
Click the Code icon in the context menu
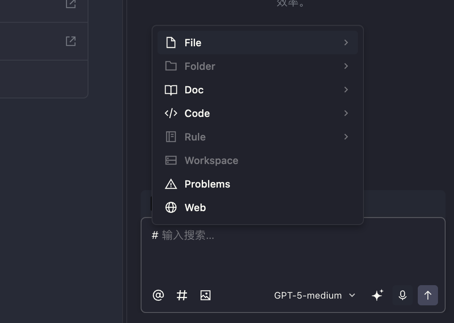171,113
